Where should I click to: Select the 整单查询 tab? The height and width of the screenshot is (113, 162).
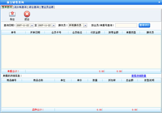[7, 7]
